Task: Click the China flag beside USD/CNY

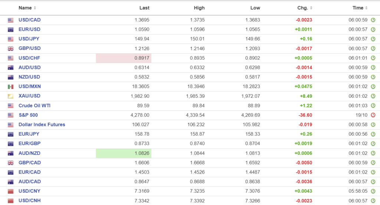Action: pos(10,191)
